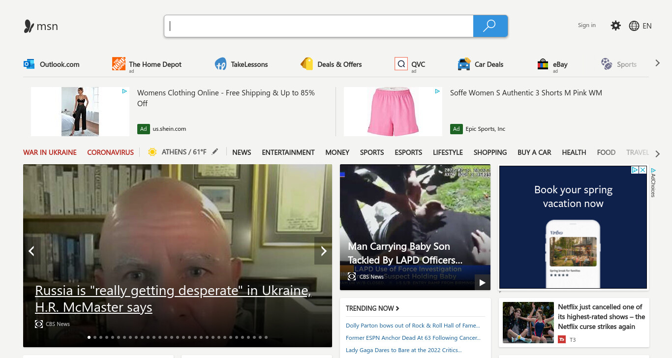Select the LIFESTYLE tab
Screen dimensions: 672x358
(448, 152)
